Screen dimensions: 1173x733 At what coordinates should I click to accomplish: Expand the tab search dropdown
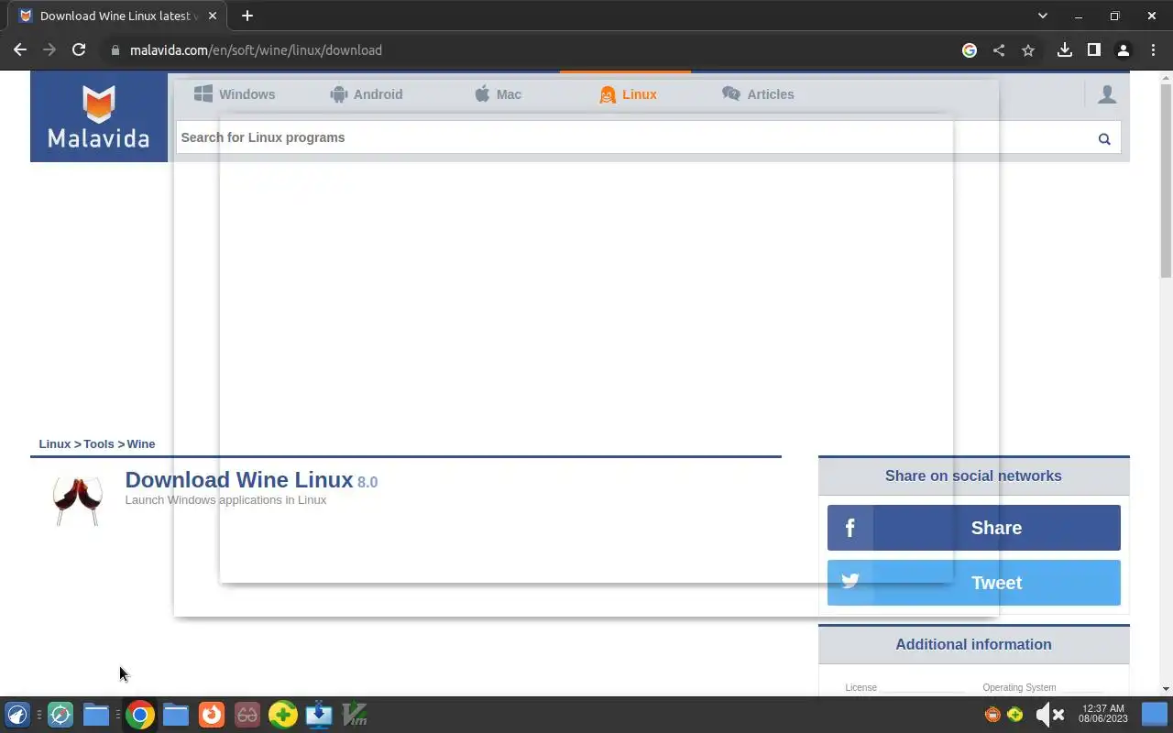pos(1042,16)
